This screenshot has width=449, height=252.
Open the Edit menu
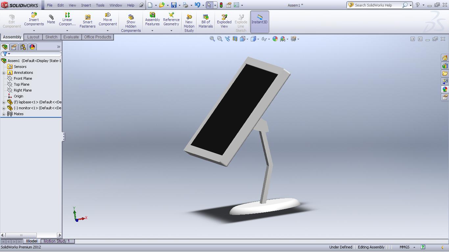pyautogui.click(x=60, y=5)
